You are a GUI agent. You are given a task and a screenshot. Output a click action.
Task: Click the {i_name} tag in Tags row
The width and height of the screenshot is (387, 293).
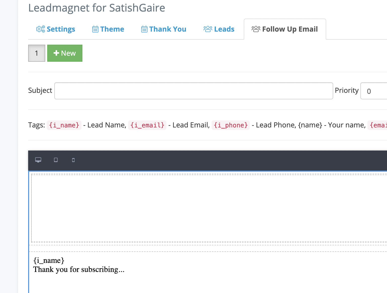click(x=64, y=125)
